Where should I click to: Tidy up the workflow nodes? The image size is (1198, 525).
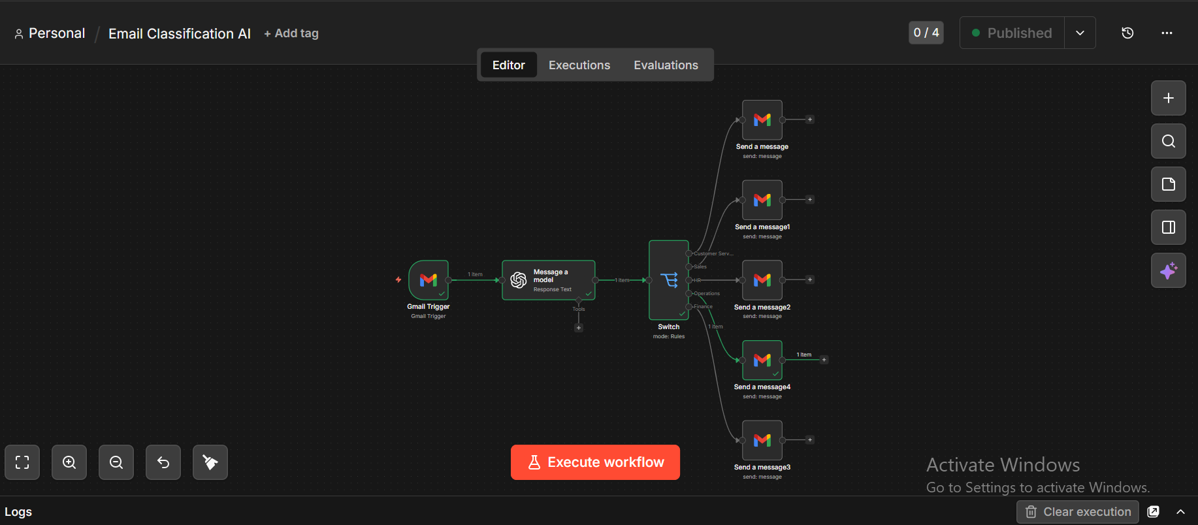tap(210, 462)
